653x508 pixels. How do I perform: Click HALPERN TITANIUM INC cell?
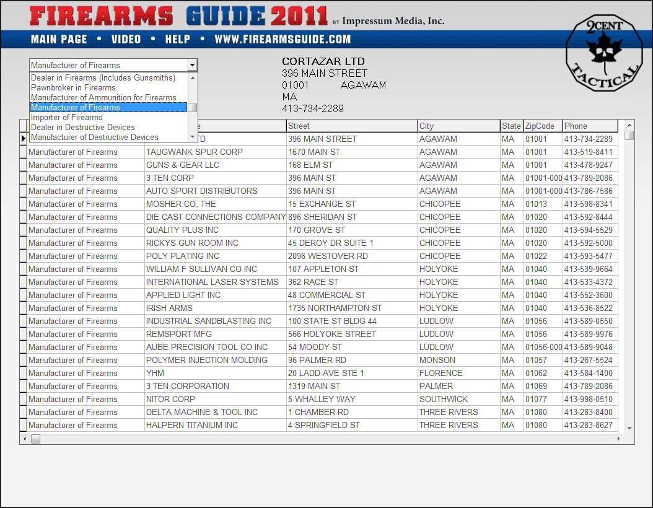click(x=216, y=425)
